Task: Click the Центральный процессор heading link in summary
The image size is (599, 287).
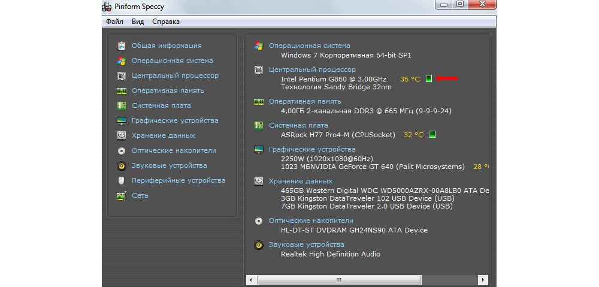Action: point(312,70)
